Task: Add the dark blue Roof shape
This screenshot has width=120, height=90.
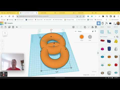Action: tap(109, 41)
